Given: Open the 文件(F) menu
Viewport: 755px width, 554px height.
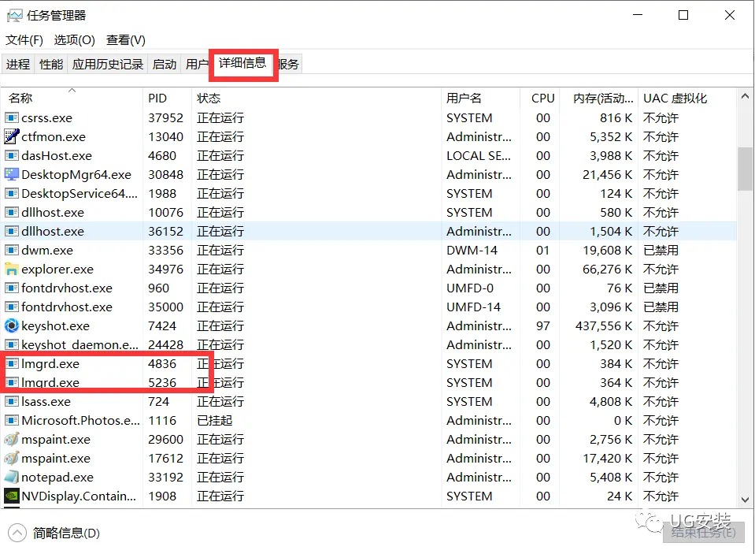Looking at the screenshot, I should (24, 40).
